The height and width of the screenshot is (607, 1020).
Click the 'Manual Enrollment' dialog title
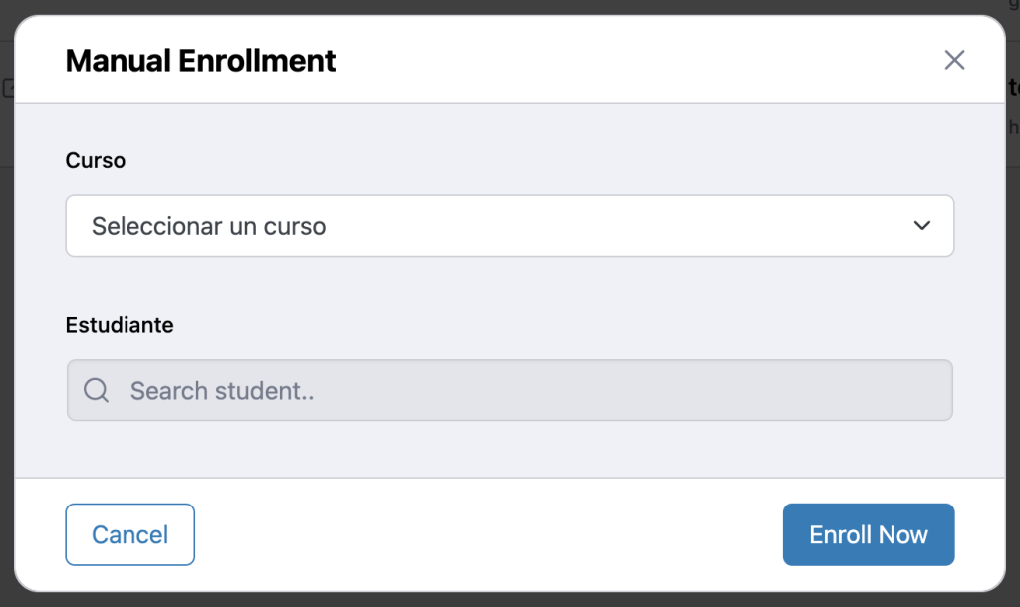[200, 61]
